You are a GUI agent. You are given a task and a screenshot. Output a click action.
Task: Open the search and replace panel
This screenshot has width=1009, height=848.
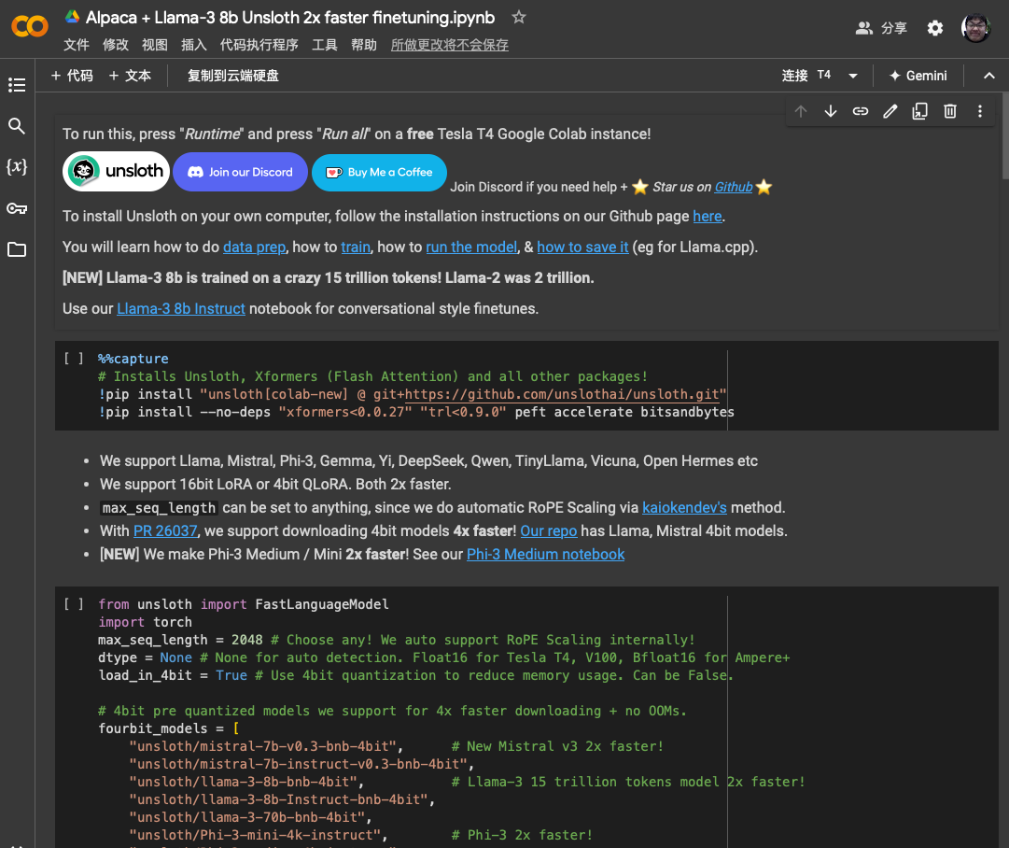pyautogui.click(x=17, y=126)
